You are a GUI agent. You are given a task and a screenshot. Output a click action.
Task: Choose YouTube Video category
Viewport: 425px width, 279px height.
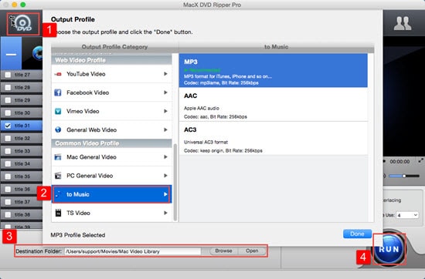[112, 74]
